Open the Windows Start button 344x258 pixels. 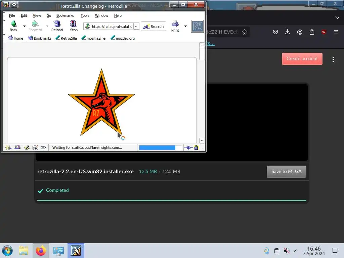(7, 251)
